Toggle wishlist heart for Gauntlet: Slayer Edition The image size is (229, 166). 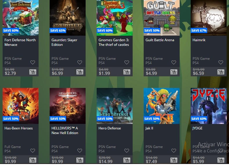coord(80,62)
